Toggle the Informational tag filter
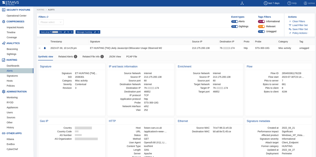This screenshot has height=157, width=316. 261,22
